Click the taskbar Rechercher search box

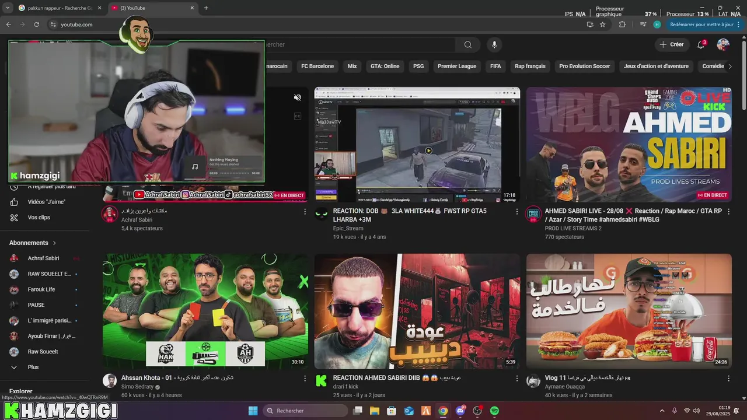[x=305, y=411]
